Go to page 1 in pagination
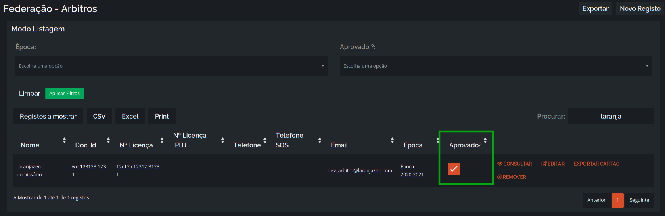This screenshot has width=665, height=216. coord(617,200)
